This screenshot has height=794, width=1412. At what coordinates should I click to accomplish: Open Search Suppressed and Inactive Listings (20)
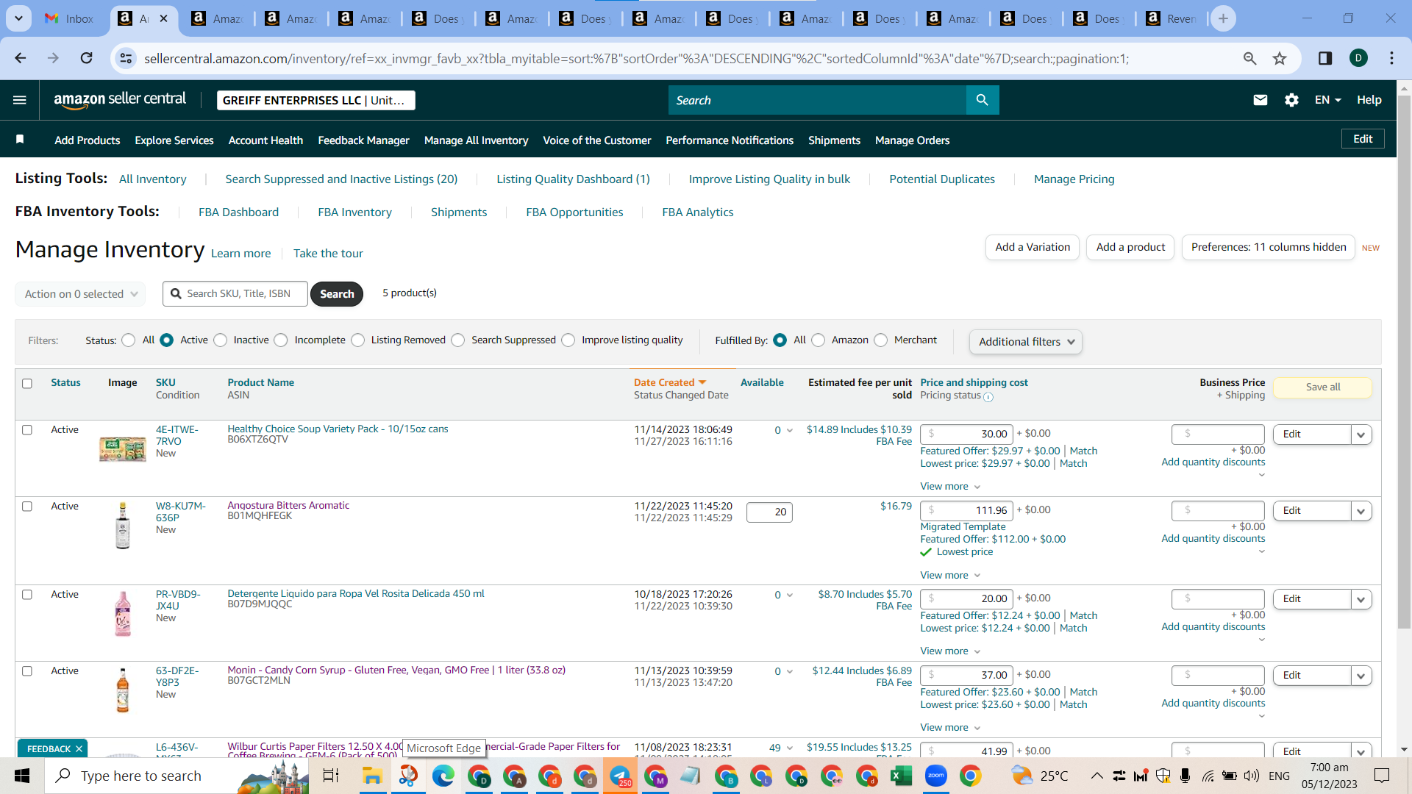341,179
